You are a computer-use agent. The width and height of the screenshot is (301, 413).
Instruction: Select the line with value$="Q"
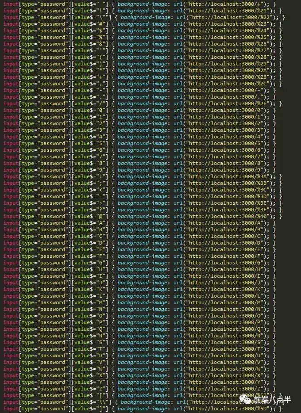click(139, 329)
